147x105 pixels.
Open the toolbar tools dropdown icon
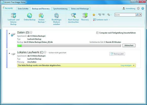click(109, 15)
